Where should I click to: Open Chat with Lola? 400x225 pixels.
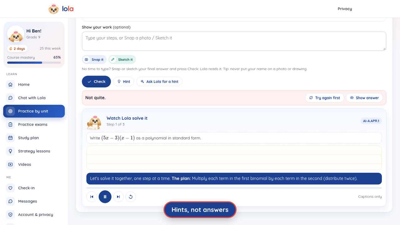34,98
